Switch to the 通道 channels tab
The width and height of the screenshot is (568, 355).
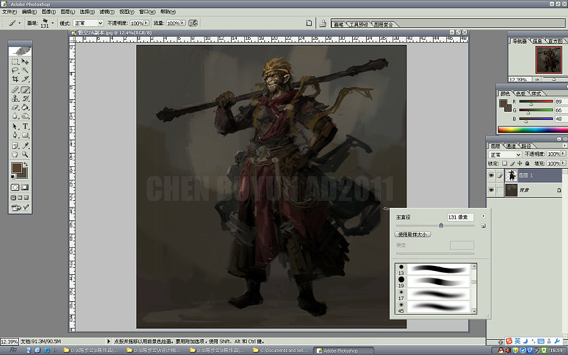pyautogui.click(x=512, y=145)
